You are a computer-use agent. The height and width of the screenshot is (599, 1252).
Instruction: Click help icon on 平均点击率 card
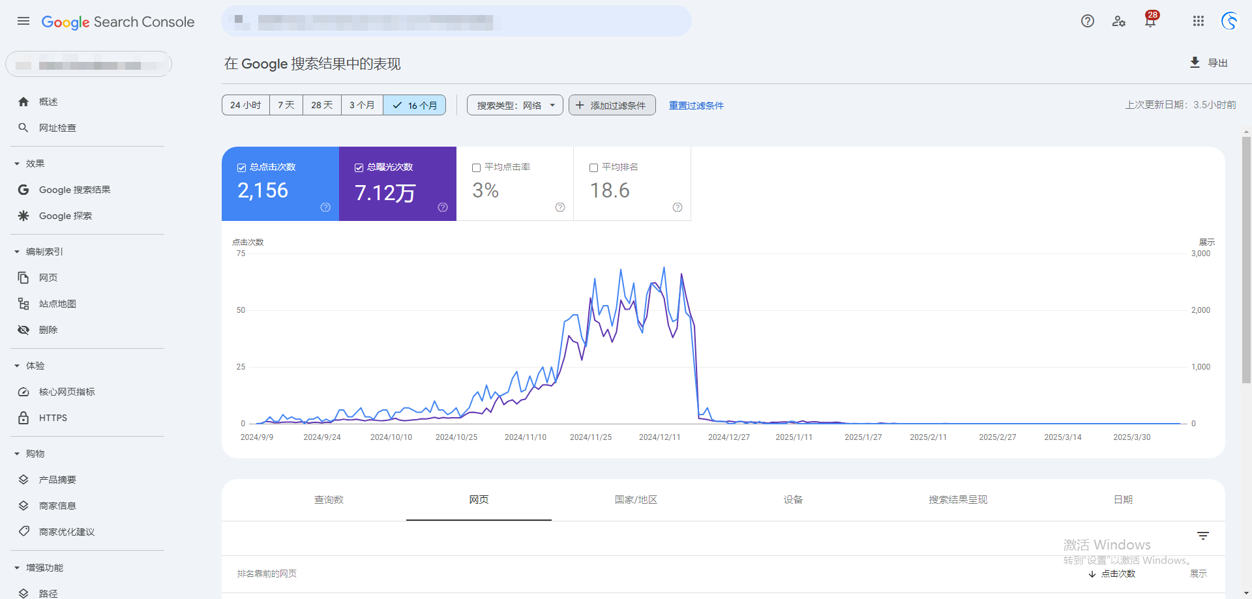(x=560, y=207)
